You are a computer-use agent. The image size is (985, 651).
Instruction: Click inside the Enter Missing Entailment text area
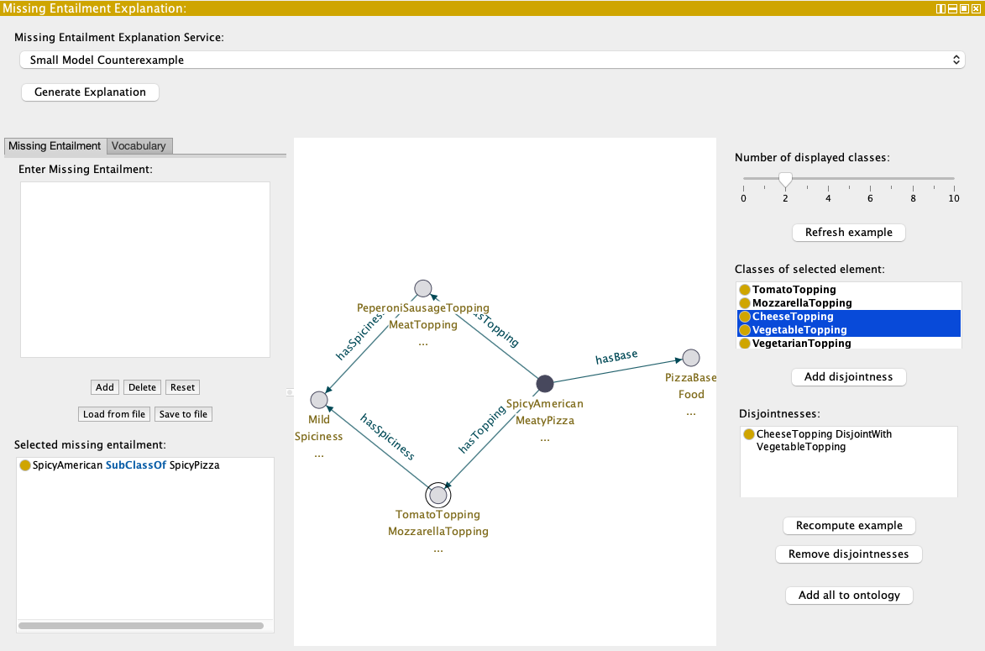145,269
